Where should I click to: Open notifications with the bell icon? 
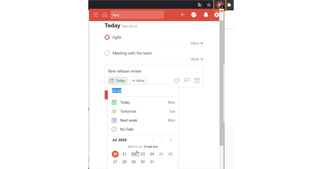[x=206, y=15]
